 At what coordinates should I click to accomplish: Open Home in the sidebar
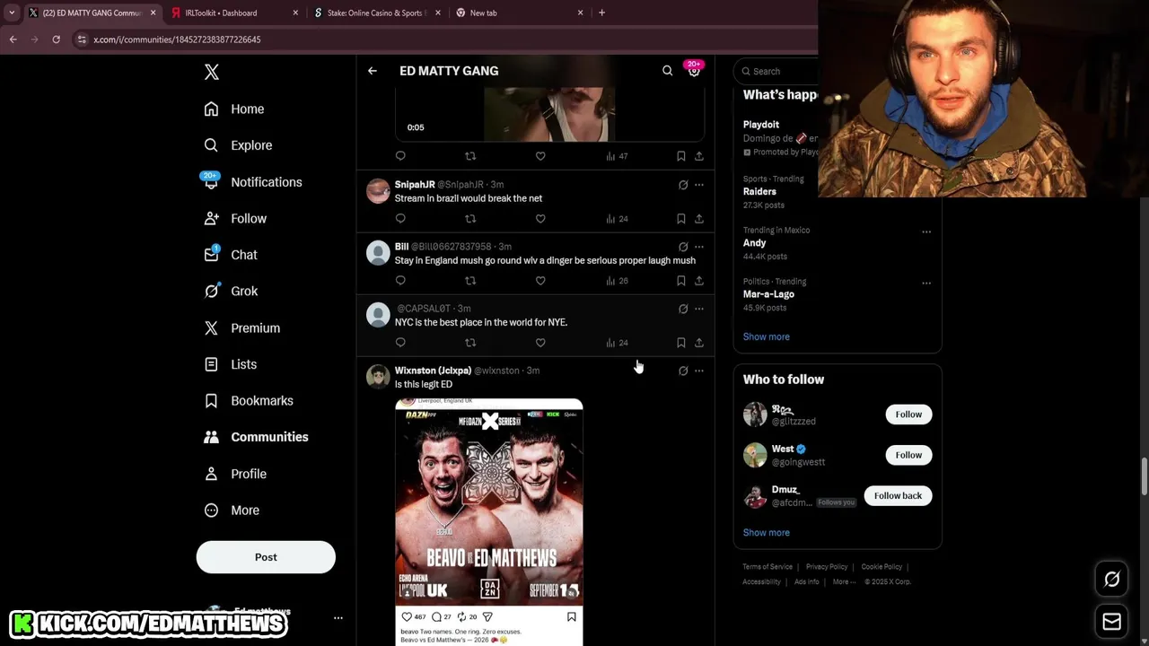pyautogui.click(x=234, y=109)
